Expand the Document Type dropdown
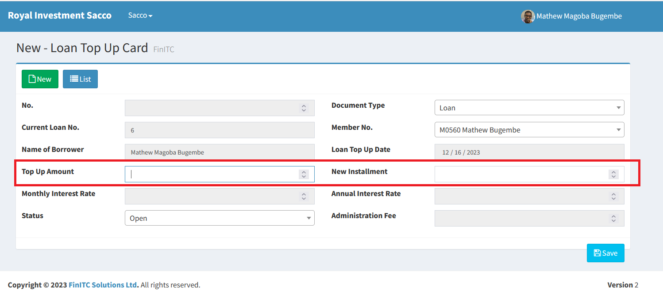This screenshot has height=306, width=663. pyautogui.click(x=529, y=108)
